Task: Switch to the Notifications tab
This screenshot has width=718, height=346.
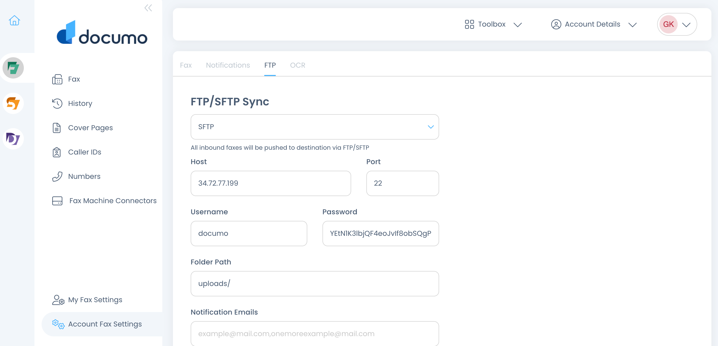Action: pyautogui.click(x=228, y=65)
